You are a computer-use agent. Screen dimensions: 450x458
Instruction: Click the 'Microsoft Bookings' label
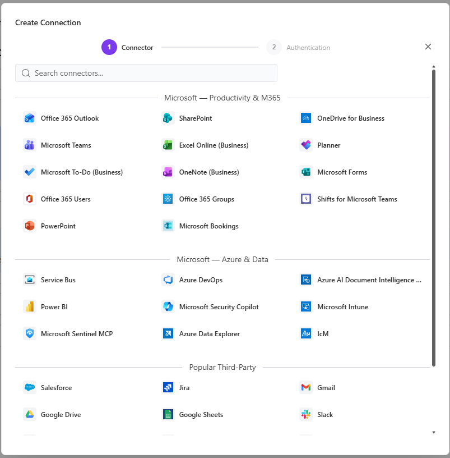point(209,226)
